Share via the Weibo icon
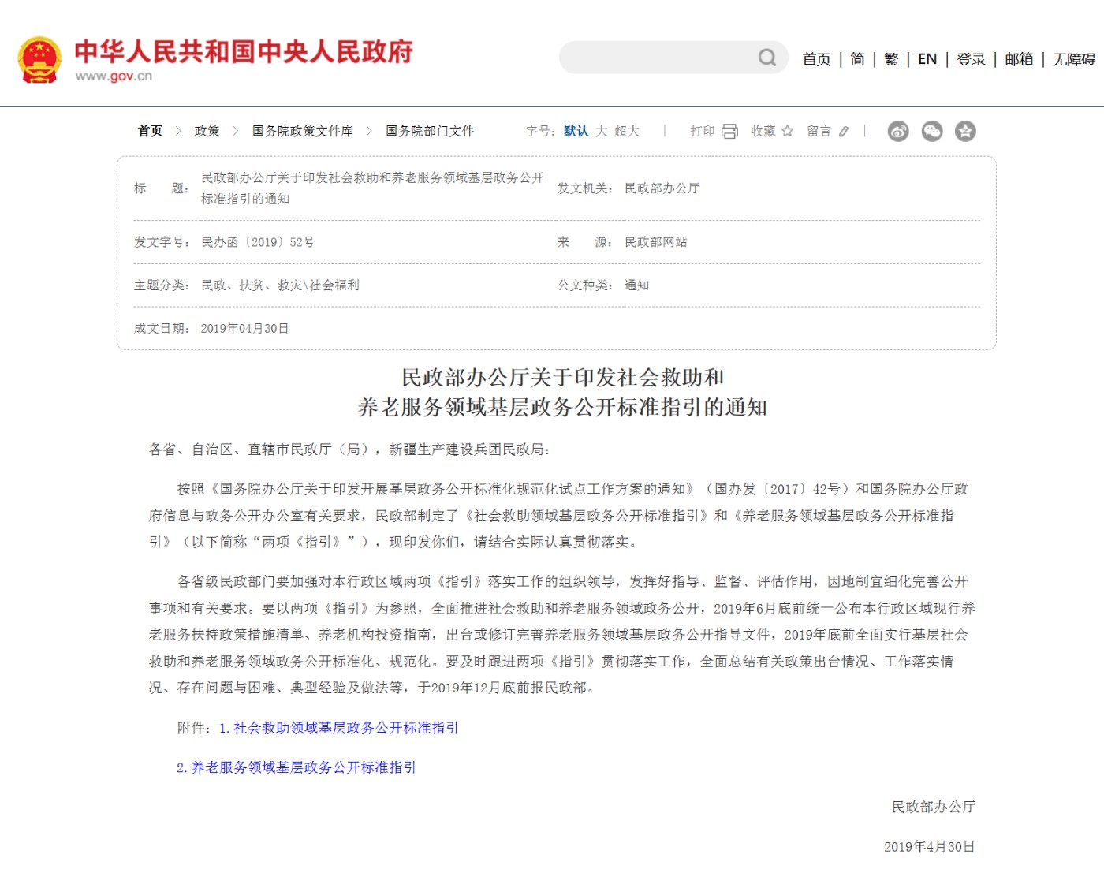1104x873 pixels. coord(898,131)
